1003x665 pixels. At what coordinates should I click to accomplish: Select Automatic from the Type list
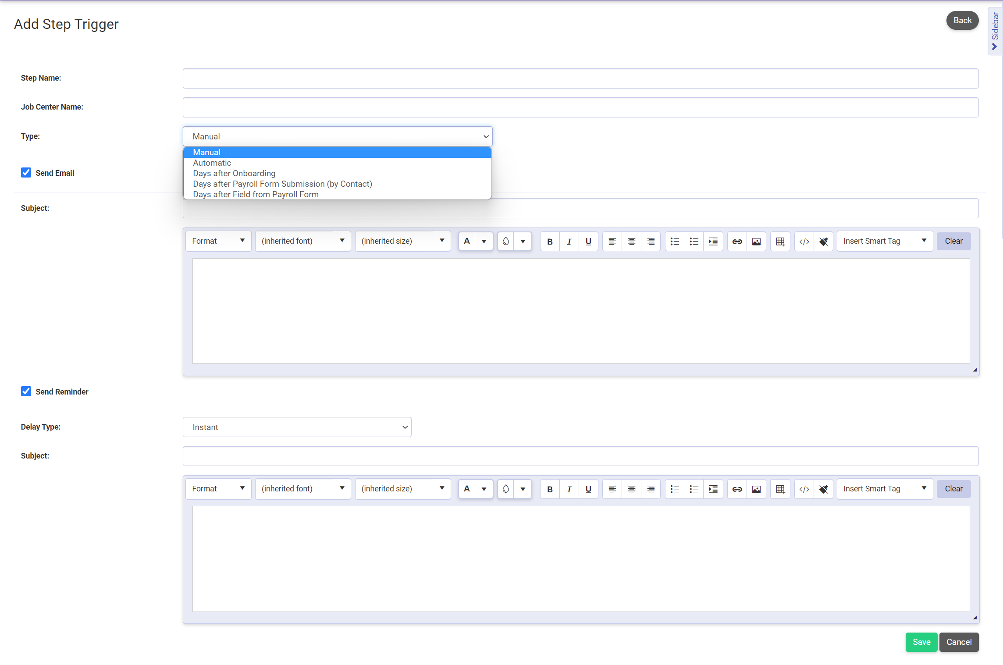pos(212,163)
